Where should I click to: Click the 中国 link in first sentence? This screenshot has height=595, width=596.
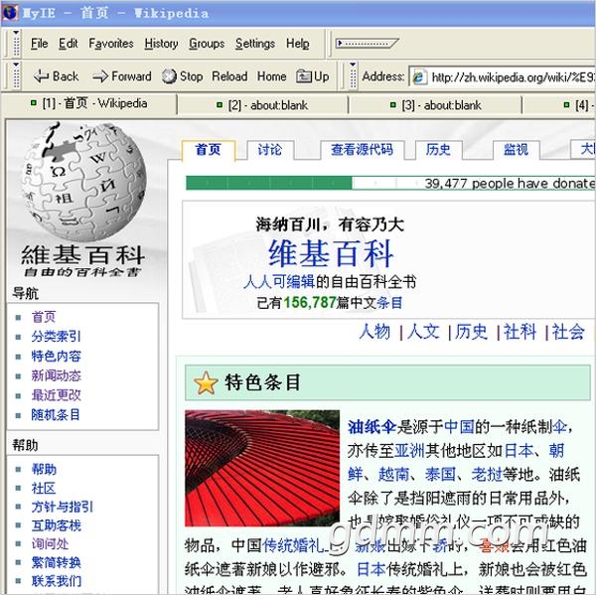(x=459, y=427)
